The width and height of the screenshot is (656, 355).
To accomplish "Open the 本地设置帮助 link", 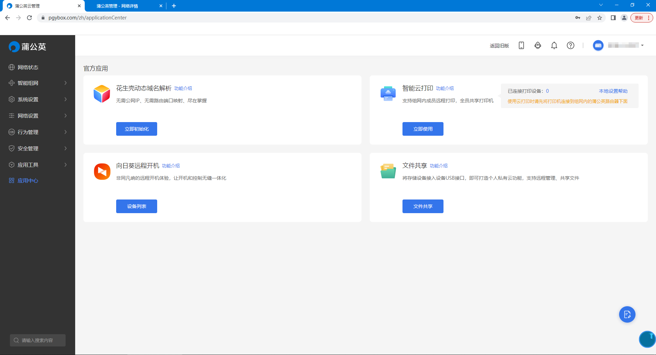I will tap(613, 91).
